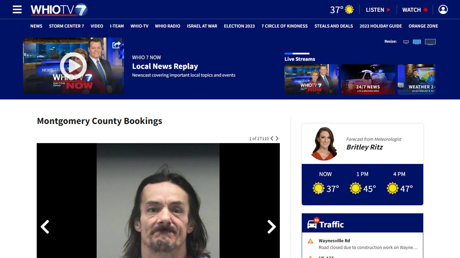Go to ELECTION 2023 section

(239, 26)
